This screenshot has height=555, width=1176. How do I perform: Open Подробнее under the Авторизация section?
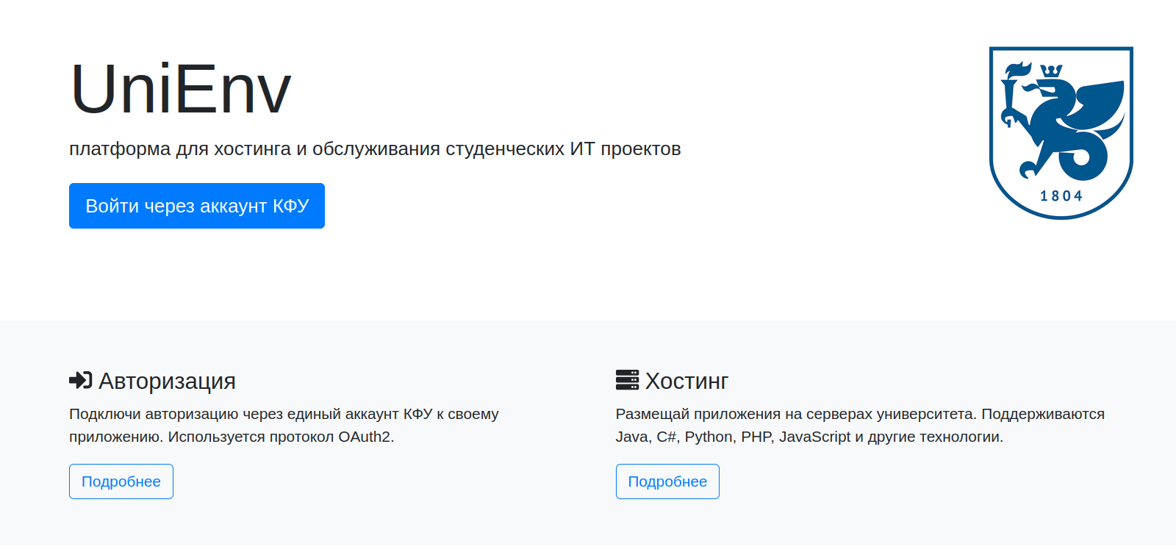121,481
